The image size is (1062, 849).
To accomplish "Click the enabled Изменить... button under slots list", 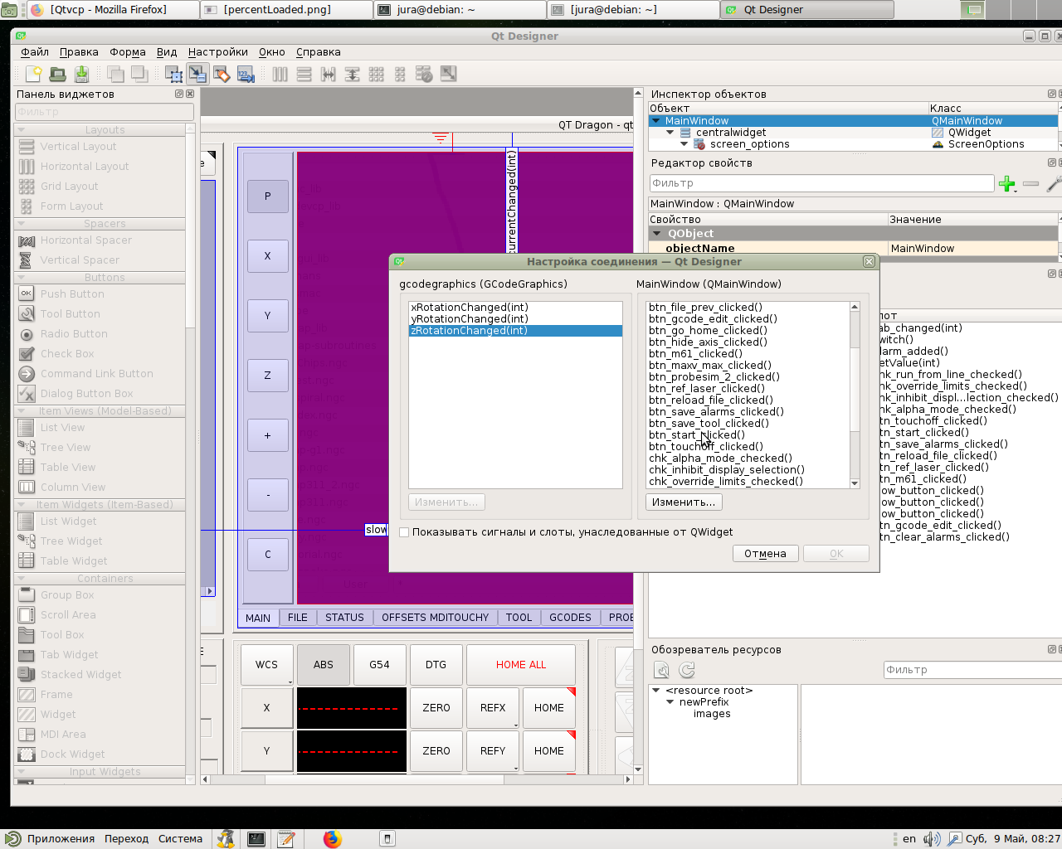I will point(684,502).
